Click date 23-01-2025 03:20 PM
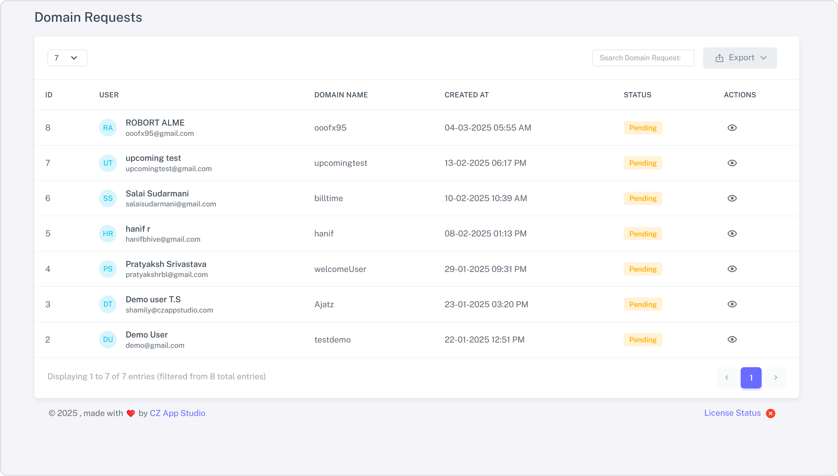Viewport: 838px width, 476px height. pyautogui.click(x=486, y=304)
